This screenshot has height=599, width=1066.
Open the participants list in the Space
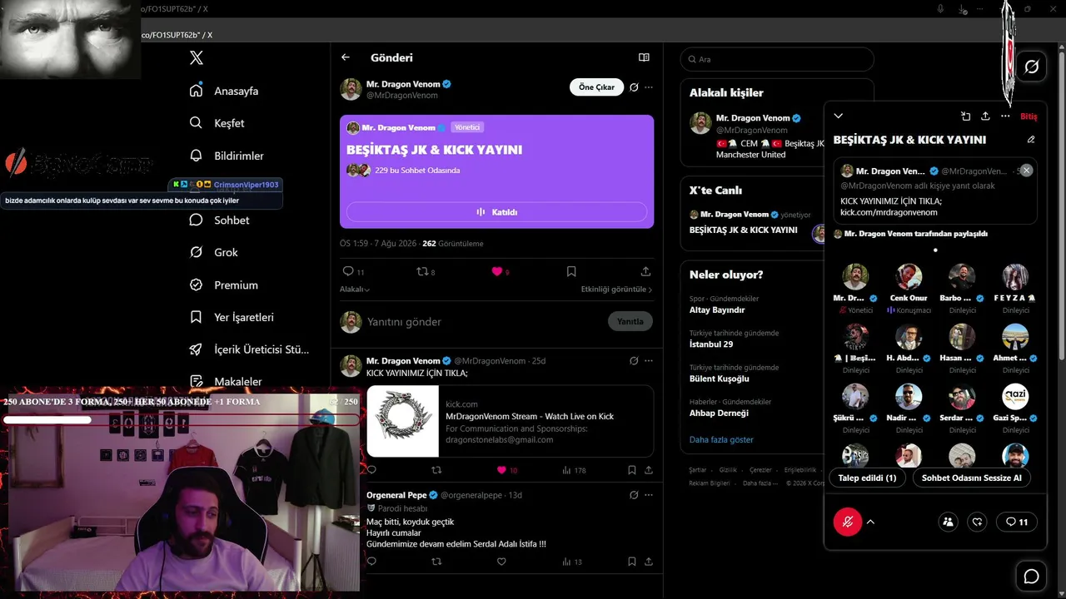948,522
